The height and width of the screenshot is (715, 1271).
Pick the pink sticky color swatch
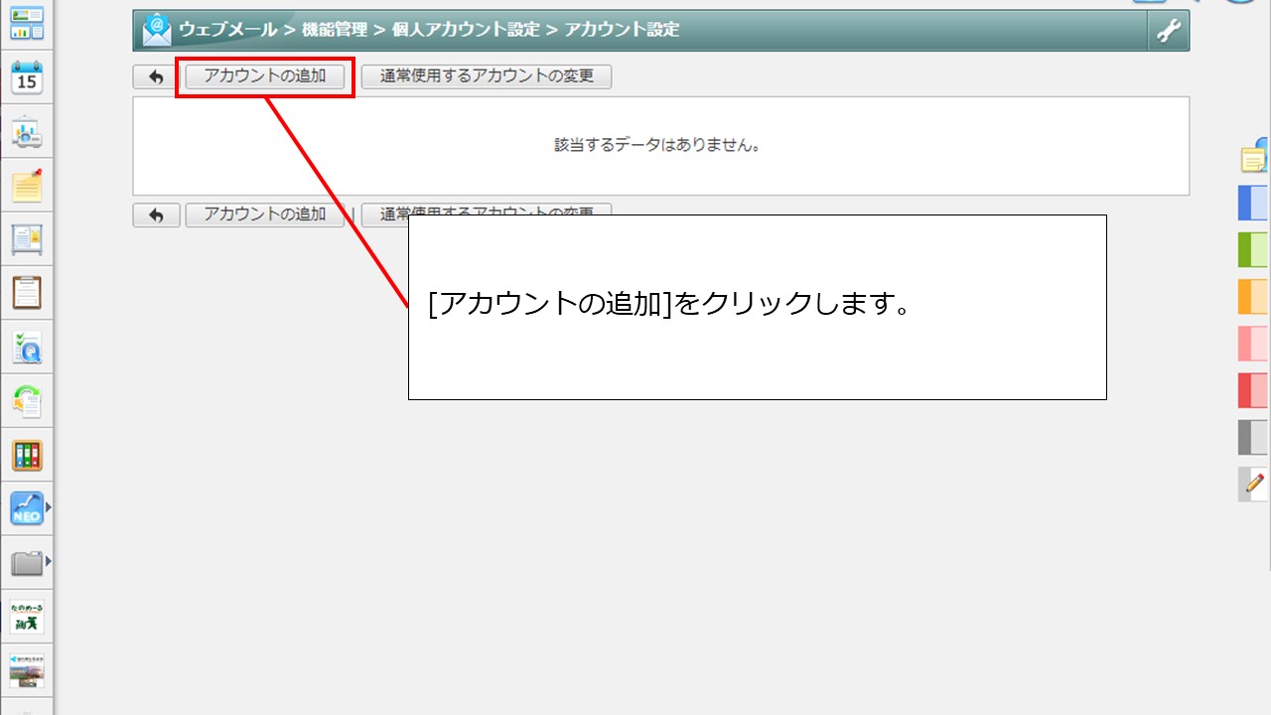[1253, 343]
